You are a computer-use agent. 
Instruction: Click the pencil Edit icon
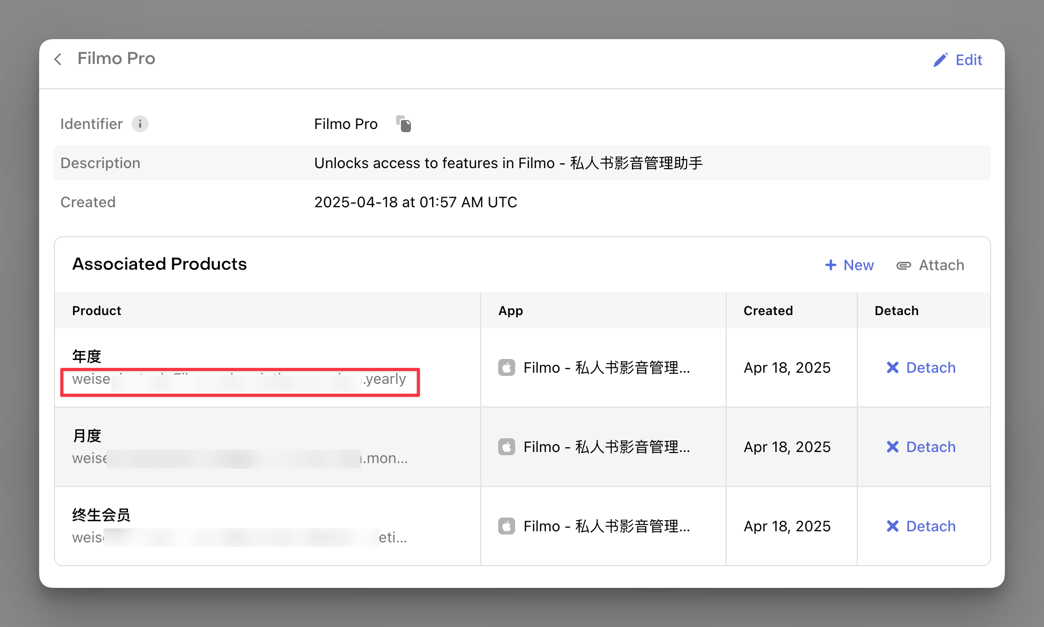(940, 60)
